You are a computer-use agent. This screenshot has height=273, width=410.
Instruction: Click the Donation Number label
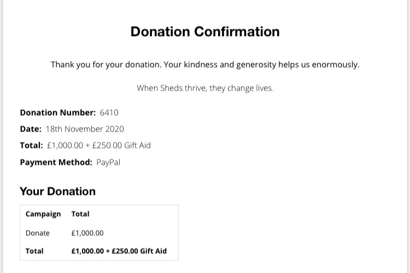[x=58, y=112]
